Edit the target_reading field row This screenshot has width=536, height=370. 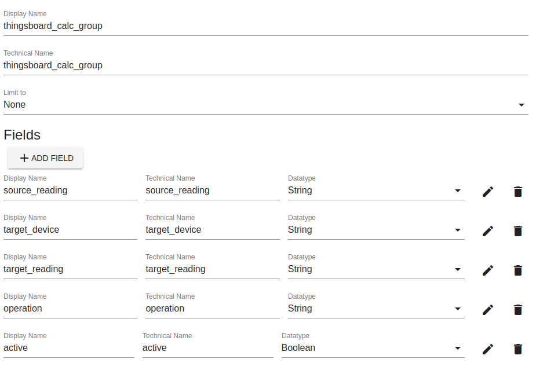[488, 270]
